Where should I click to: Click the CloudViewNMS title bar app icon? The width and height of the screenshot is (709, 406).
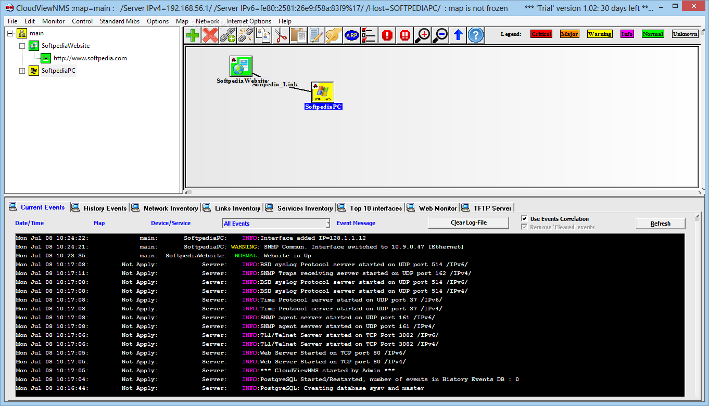pos(9,8)
